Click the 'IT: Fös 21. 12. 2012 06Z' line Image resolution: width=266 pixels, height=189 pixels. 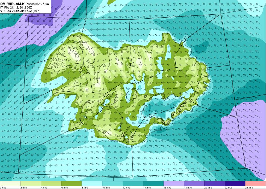click(x=16, y=7)
